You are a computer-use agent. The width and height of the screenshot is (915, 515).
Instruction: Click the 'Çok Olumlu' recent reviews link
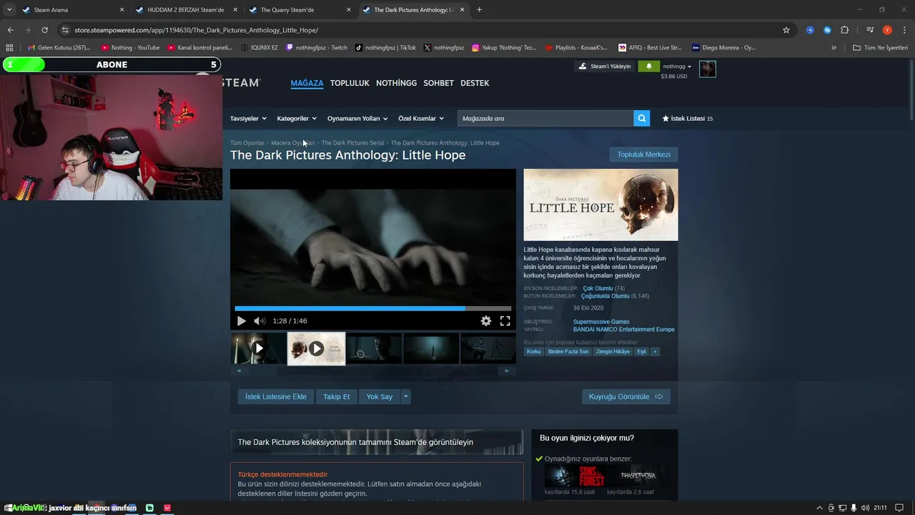point(598,288)
